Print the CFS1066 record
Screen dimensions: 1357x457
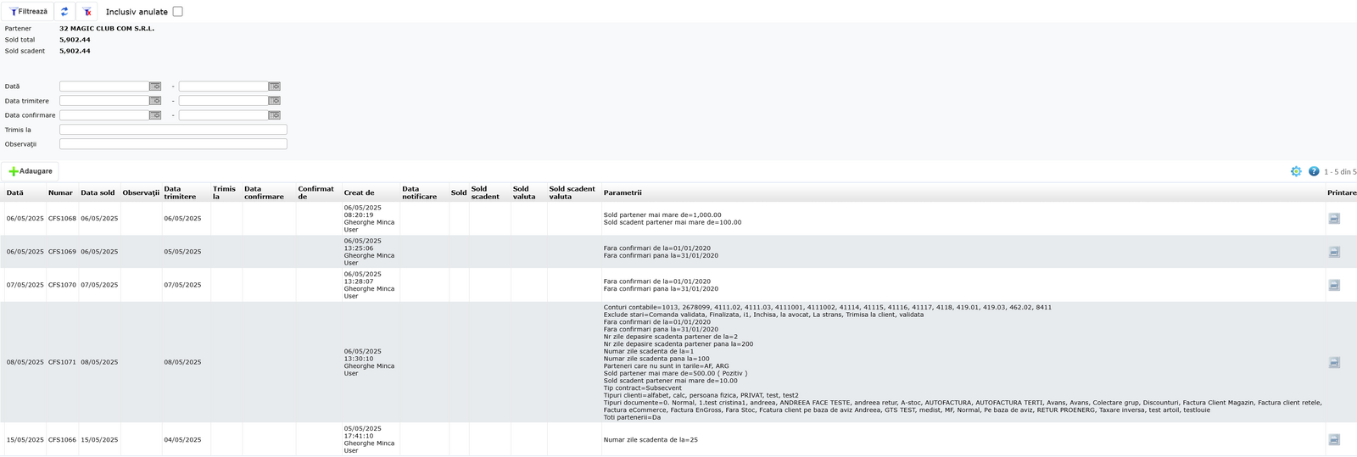[x=1333, y=440]
